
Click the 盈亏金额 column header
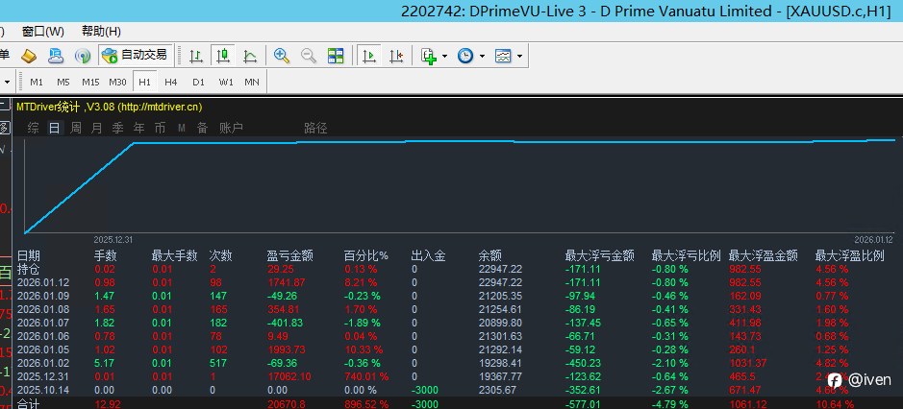point(289,256)
